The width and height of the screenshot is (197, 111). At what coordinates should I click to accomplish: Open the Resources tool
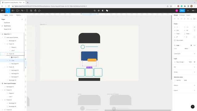click(x=31, y=10)
